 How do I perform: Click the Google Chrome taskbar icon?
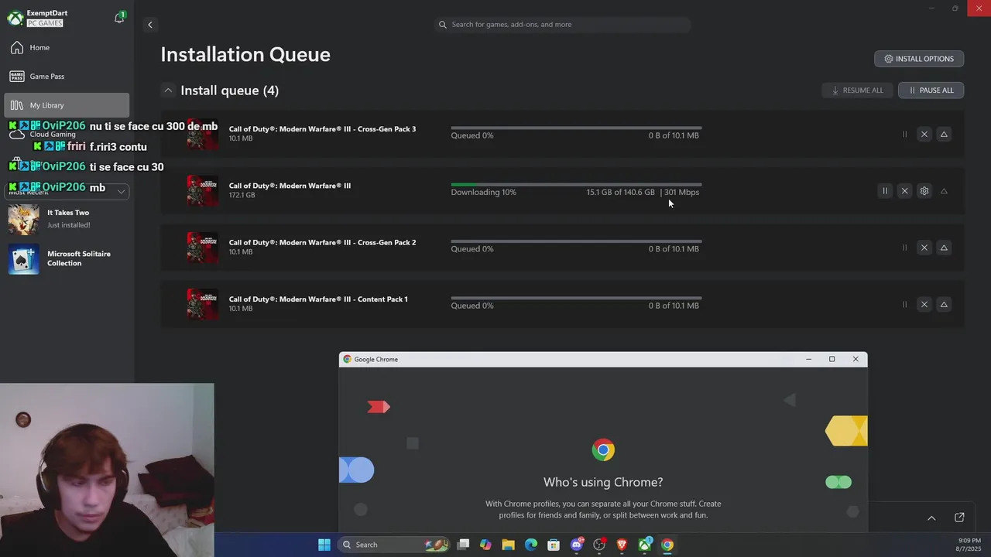(667, 545)
